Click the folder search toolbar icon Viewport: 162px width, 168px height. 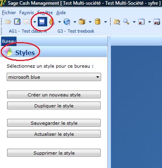point(117,22)
